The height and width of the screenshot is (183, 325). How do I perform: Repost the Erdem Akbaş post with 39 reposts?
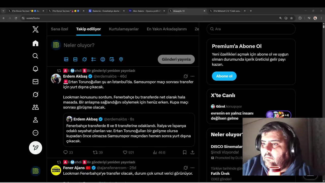(x=98, y=152)
